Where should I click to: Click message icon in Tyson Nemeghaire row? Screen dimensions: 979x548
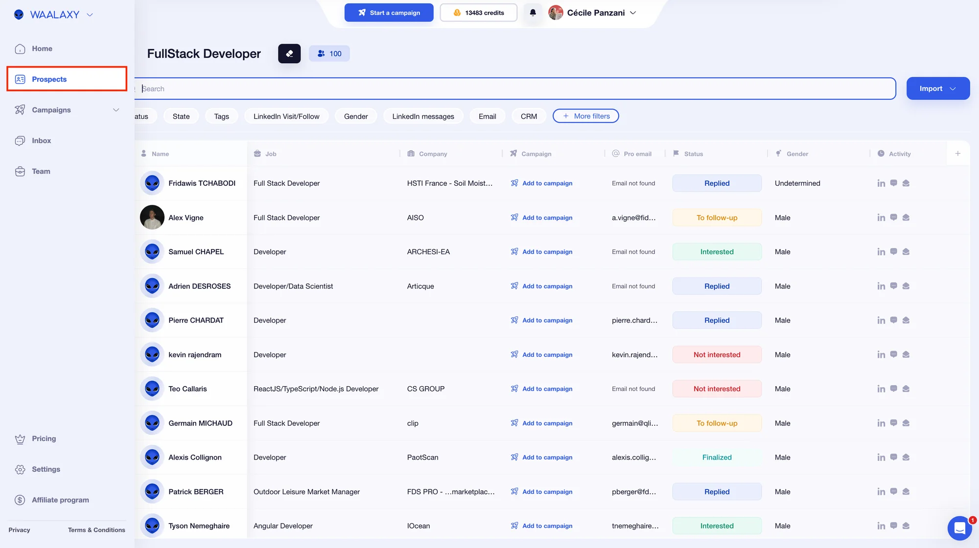click(x=893, y=526)
